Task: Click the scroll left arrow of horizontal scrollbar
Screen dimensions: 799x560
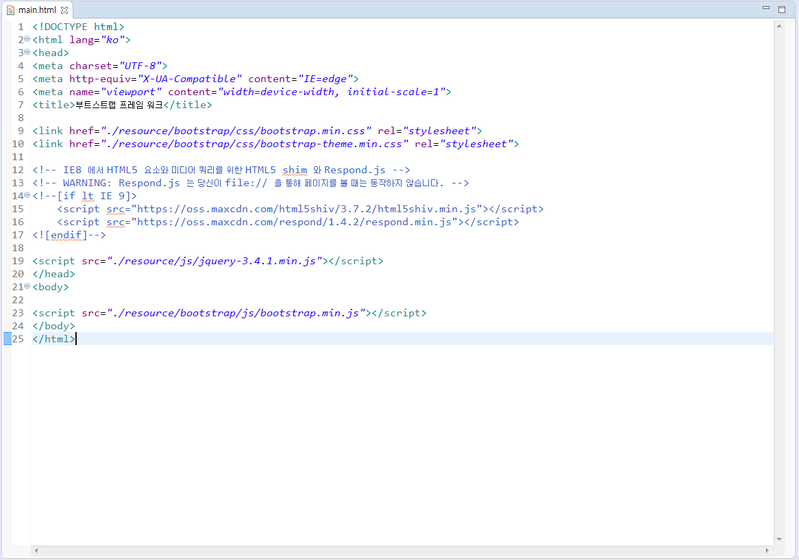Action: [36, 550]
